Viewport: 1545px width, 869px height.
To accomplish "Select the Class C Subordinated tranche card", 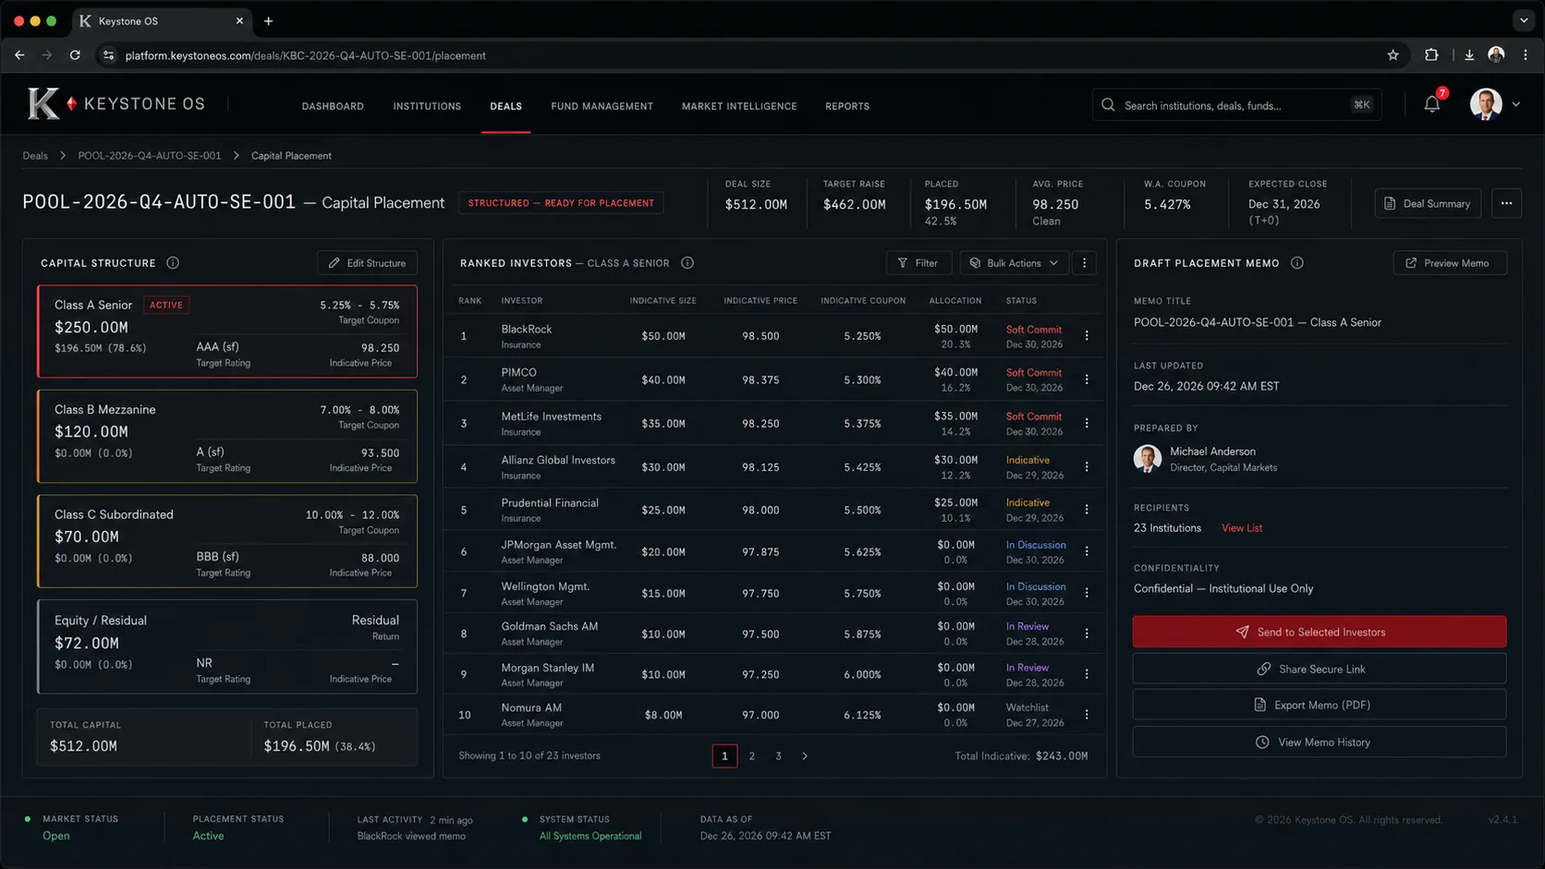I will (x=227, y=541).
